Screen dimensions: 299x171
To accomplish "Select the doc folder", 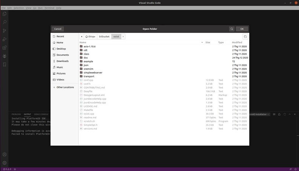I will [164, 58].
